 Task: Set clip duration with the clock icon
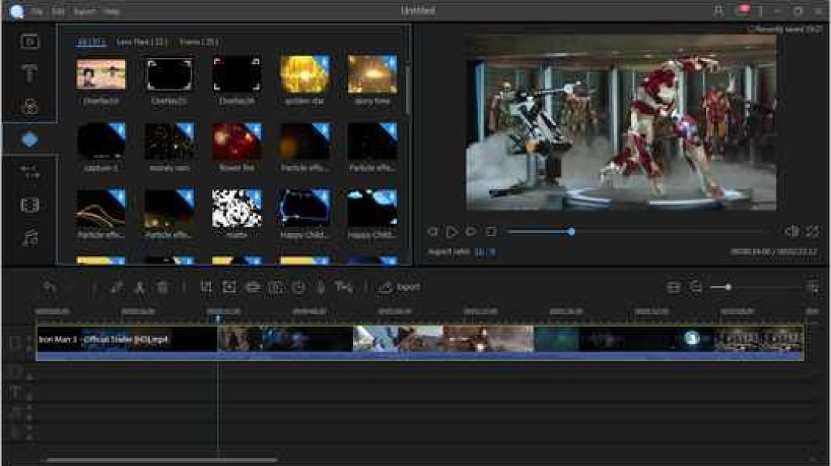[x=299, y=287]
